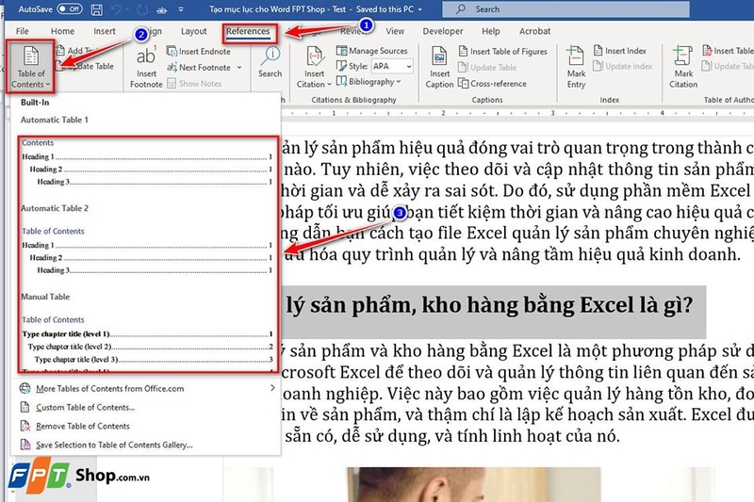Image resolution: width=754 pixels, height=502 pixels.
Task: Click the heading 'kho hàng bằng Excel là gì?'
Action: click(558, 304)
